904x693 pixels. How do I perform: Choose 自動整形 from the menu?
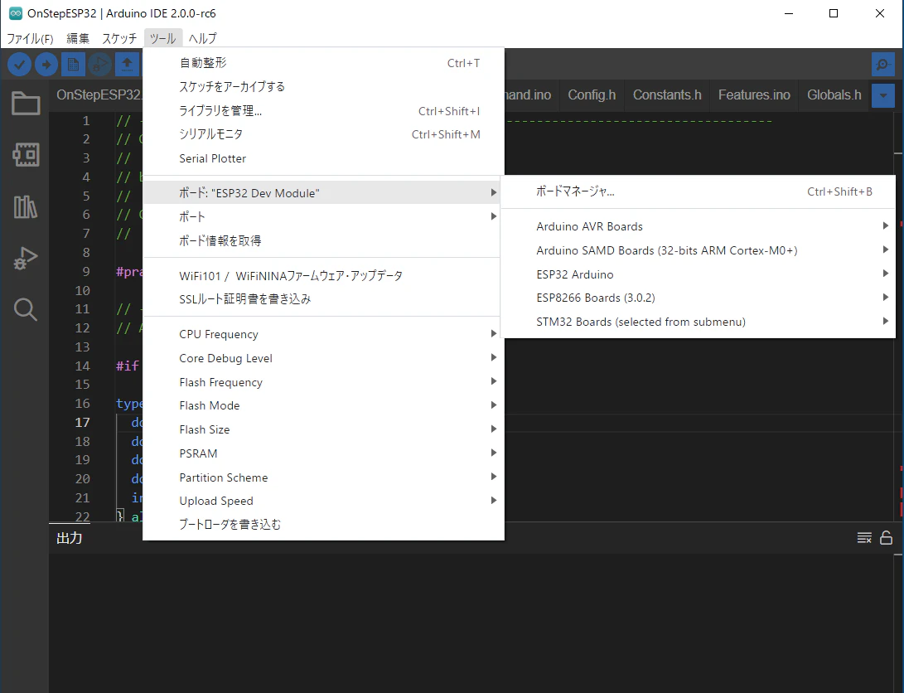(323, 63)
